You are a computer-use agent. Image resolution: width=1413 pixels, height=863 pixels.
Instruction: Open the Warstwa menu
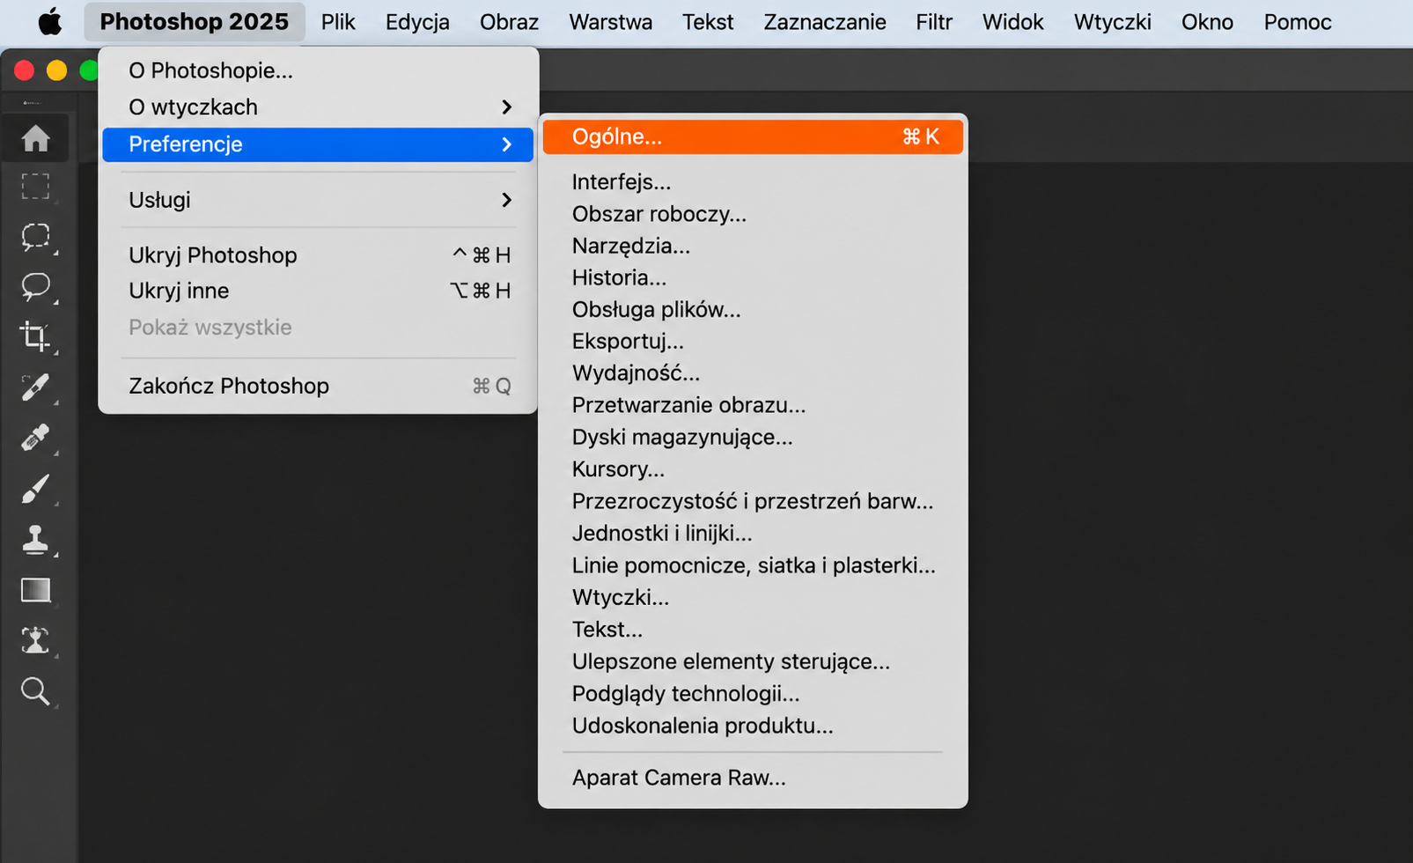tap(610, 22)
